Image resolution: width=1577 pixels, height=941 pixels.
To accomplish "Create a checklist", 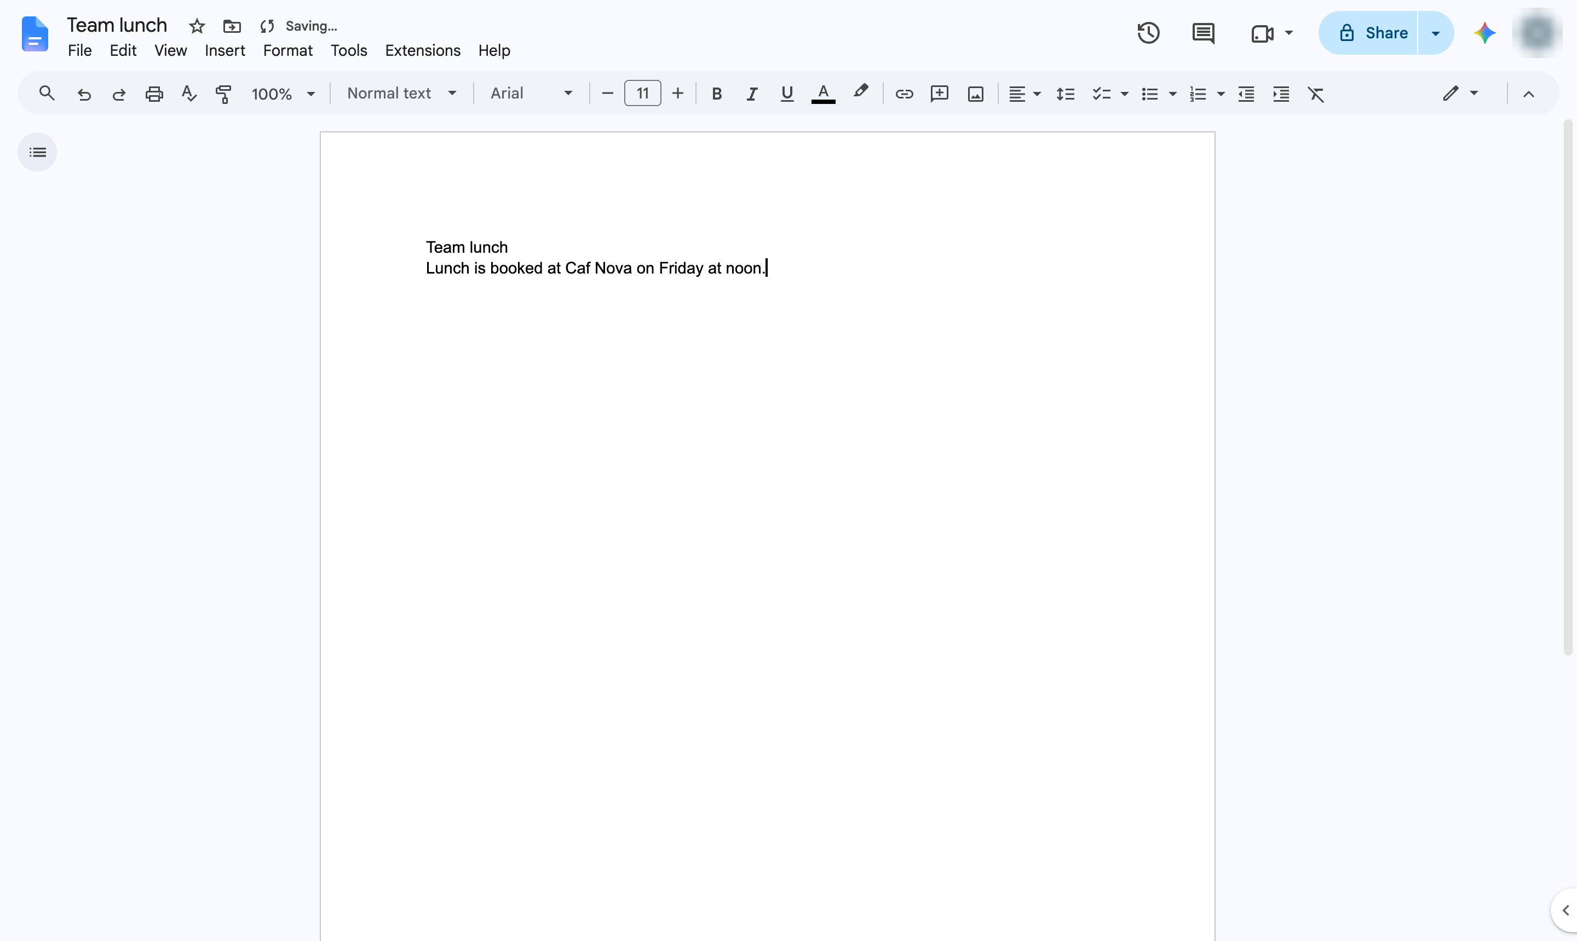I will pyautogui.click(x=1101, y=94).
